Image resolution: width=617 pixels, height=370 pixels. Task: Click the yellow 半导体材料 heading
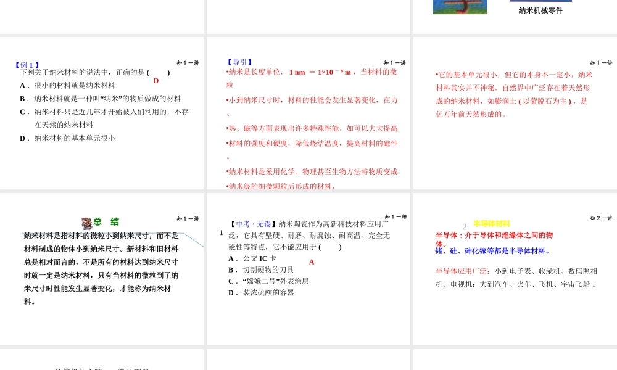492,223
